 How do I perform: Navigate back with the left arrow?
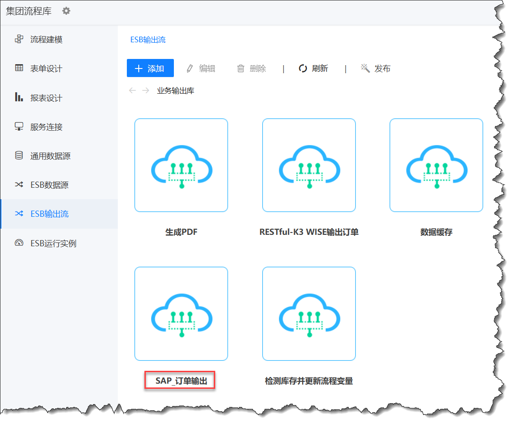(x=133, y=90)
